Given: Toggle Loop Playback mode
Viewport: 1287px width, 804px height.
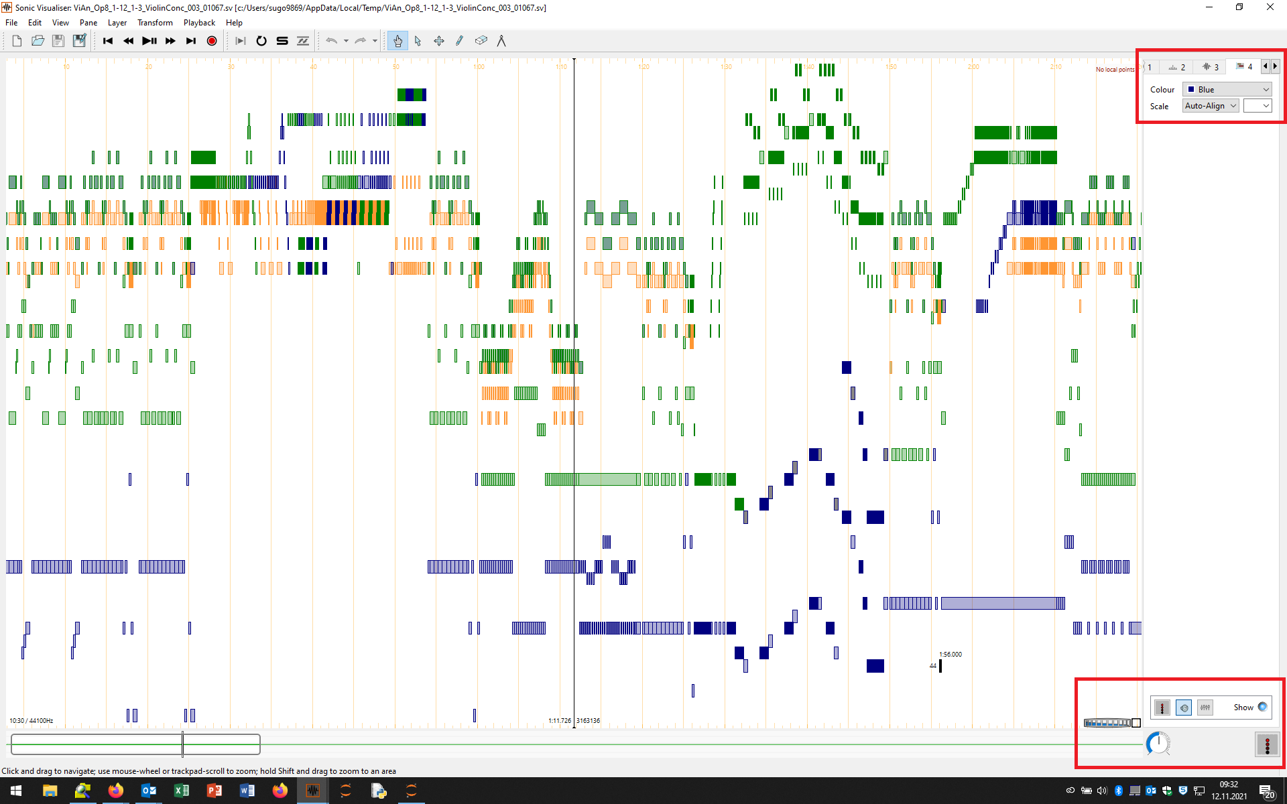Looking at the screenshot, I should point(261,41).
